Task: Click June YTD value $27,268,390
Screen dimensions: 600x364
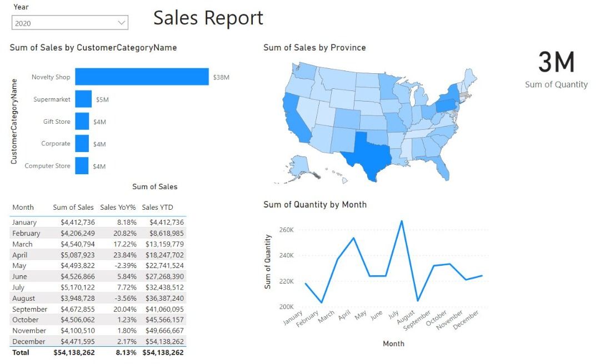Action: tap(164, 276)
